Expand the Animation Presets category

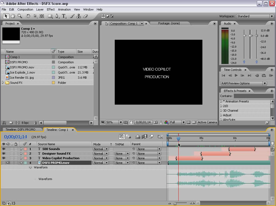221,101
